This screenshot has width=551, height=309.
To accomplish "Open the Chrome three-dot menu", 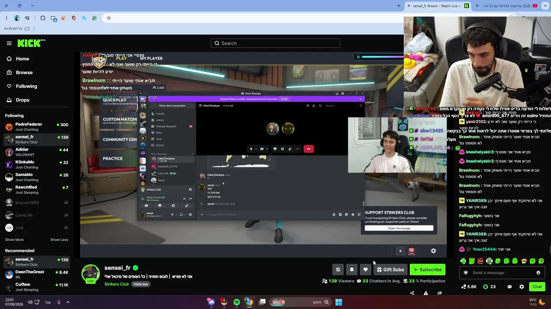I will point(6,18).
